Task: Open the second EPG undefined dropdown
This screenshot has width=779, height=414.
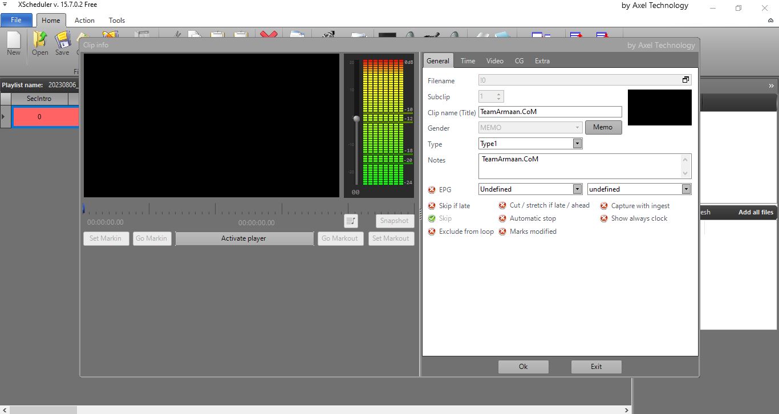Action: coord(686,189)
